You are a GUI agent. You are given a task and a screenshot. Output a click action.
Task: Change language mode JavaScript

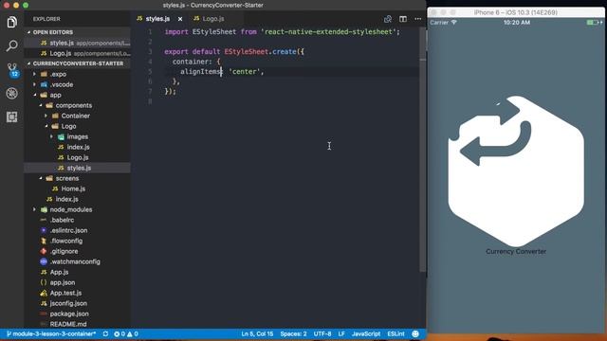(366, 333)
